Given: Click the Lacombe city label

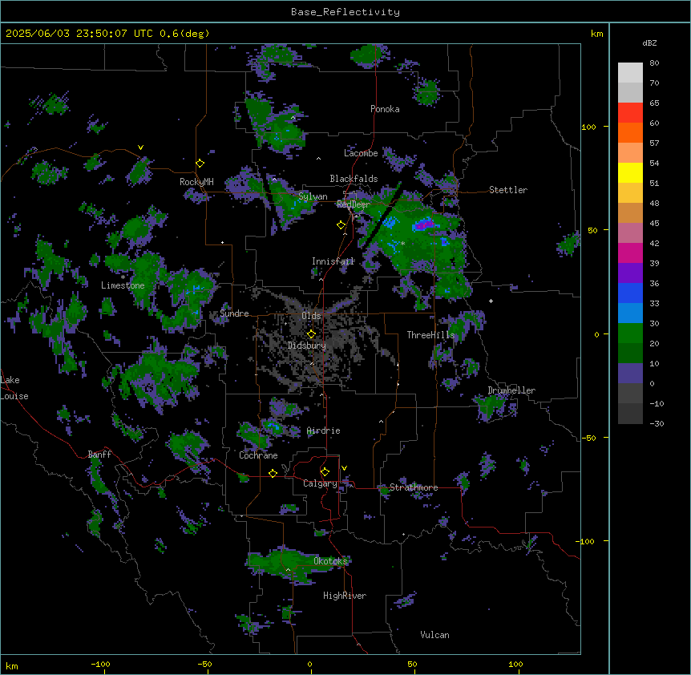Looking at the screenshot, I should click(361, 153).
